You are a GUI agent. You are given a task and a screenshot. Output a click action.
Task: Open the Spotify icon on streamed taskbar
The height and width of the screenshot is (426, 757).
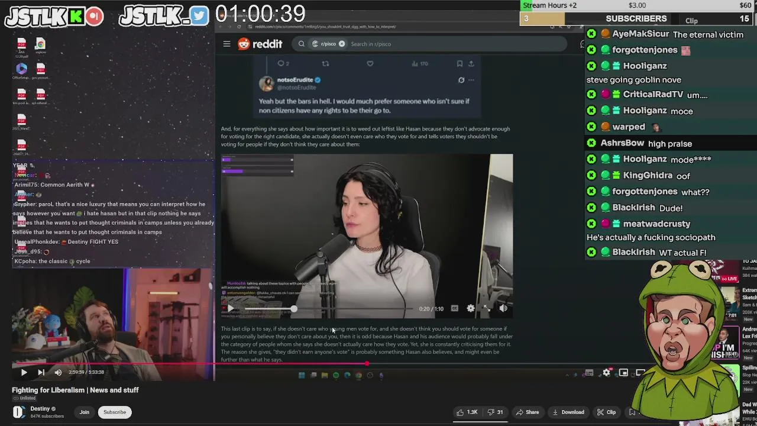(336, 375)
